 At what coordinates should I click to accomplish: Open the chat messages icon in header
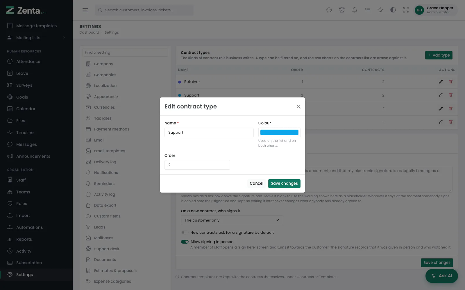pyautogui.click(x=329, y=10)
